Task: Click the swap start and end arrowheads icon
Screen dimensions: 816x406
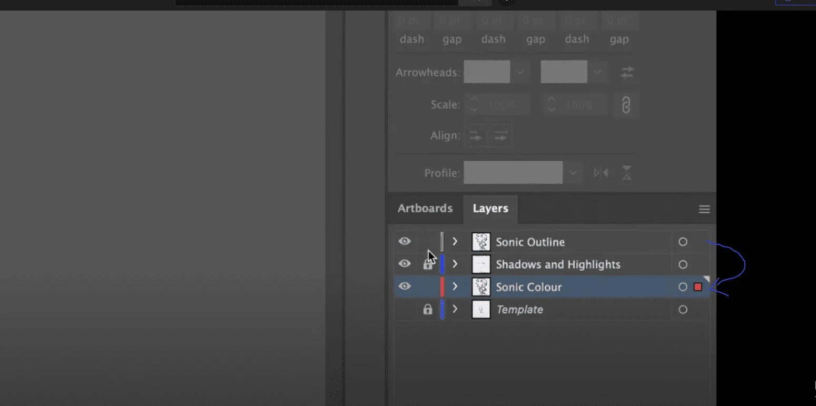Action: point(626,72)
